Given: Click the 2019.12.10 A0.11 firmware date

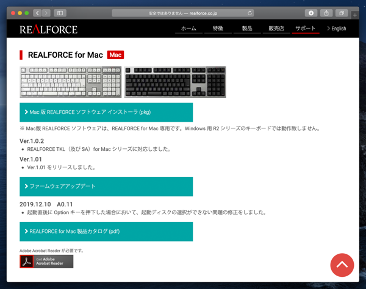Looking at the screenshot, I should (46, 204).
